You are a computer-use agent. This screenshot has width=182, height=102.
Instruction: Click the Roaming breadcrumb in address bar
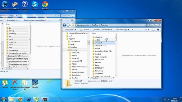(x=104, y=25)
